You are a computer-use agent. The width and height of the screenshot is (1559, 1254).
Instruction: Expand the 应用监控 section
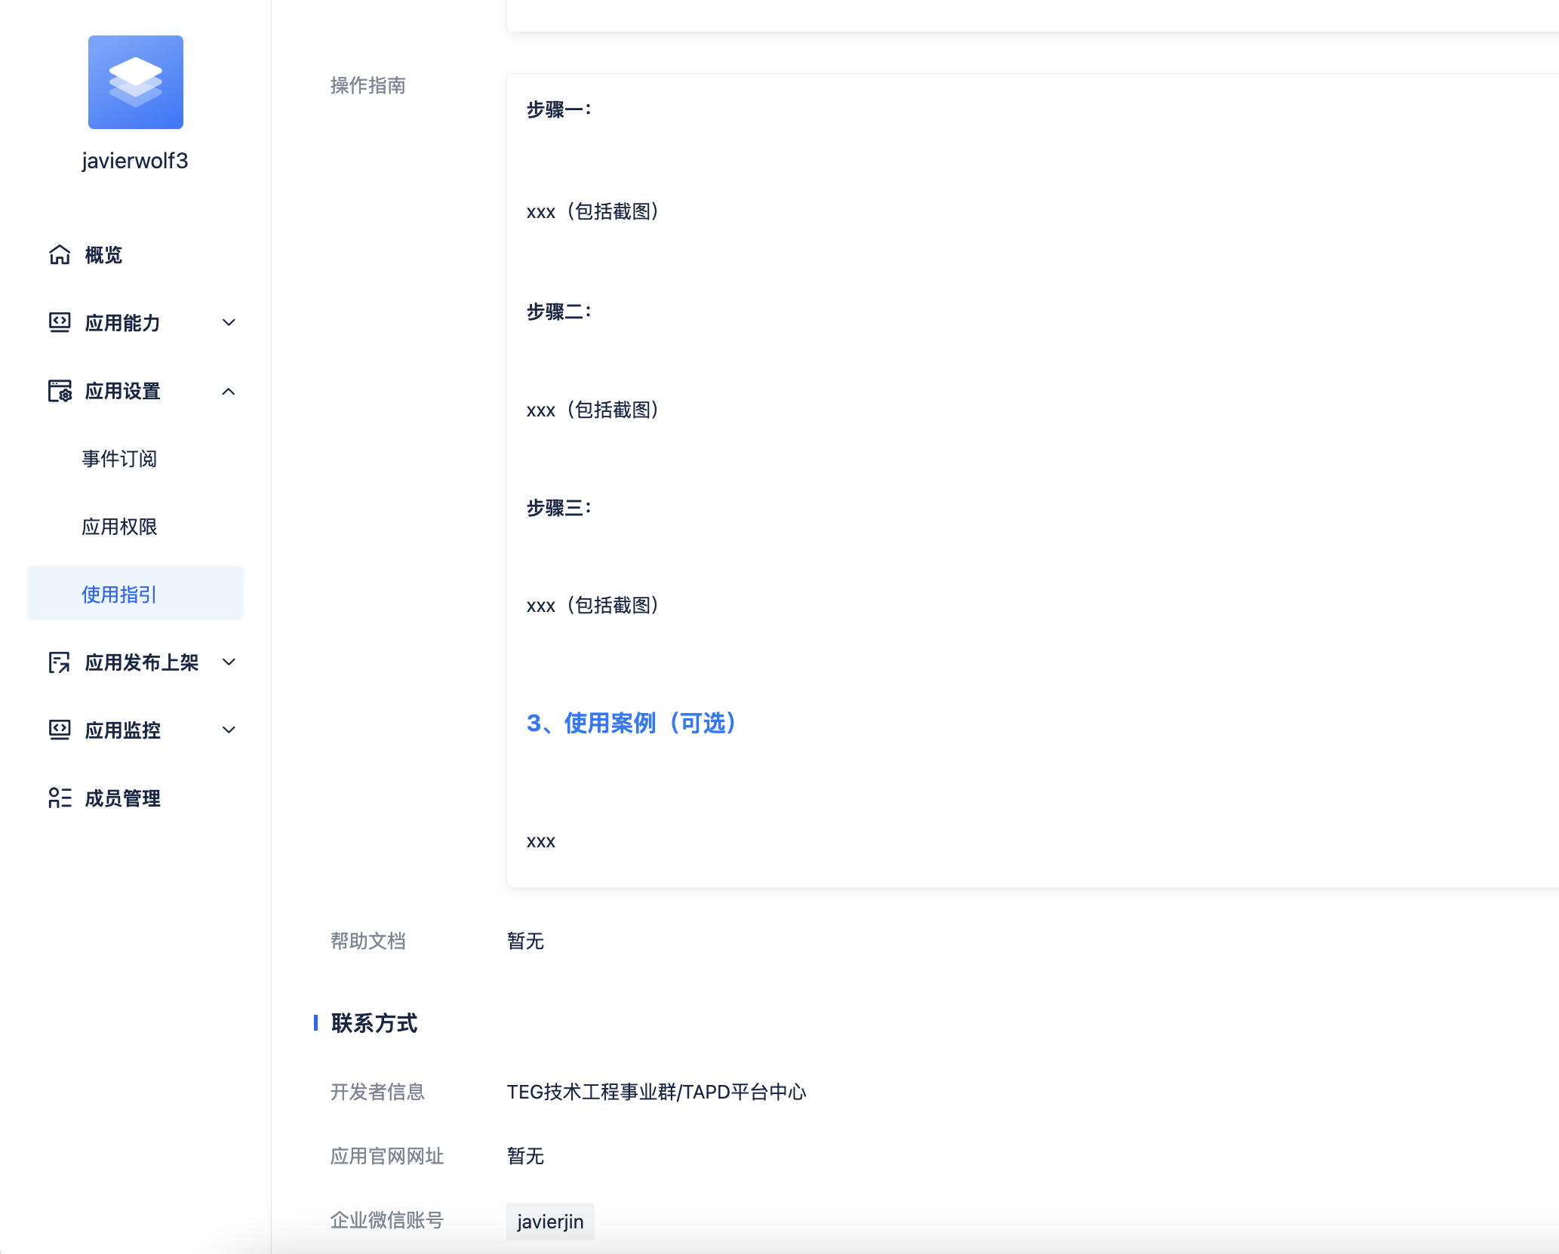[229, 730]
